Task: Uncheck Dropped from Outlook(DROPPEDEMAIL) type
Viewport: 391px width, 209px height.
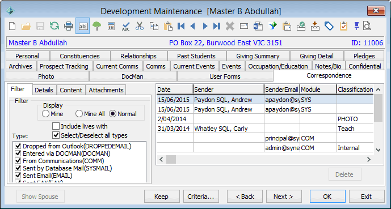Action: click(18, 146)
